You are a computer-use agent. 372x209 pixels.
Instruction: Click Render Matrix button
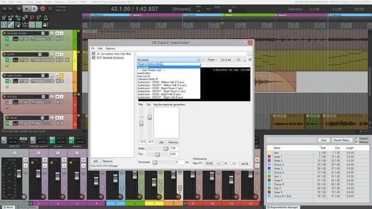pos(341,140)
